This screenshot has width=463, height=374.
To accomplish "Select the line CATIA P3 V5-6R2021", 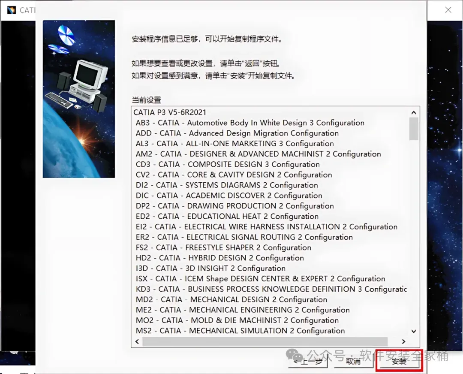I will (x=170, y=112).
